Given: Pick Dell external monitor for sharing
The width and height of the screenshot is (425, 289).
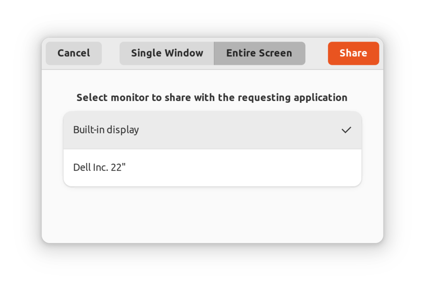Looking at the screenshot, I should click(x=212, y=168).
